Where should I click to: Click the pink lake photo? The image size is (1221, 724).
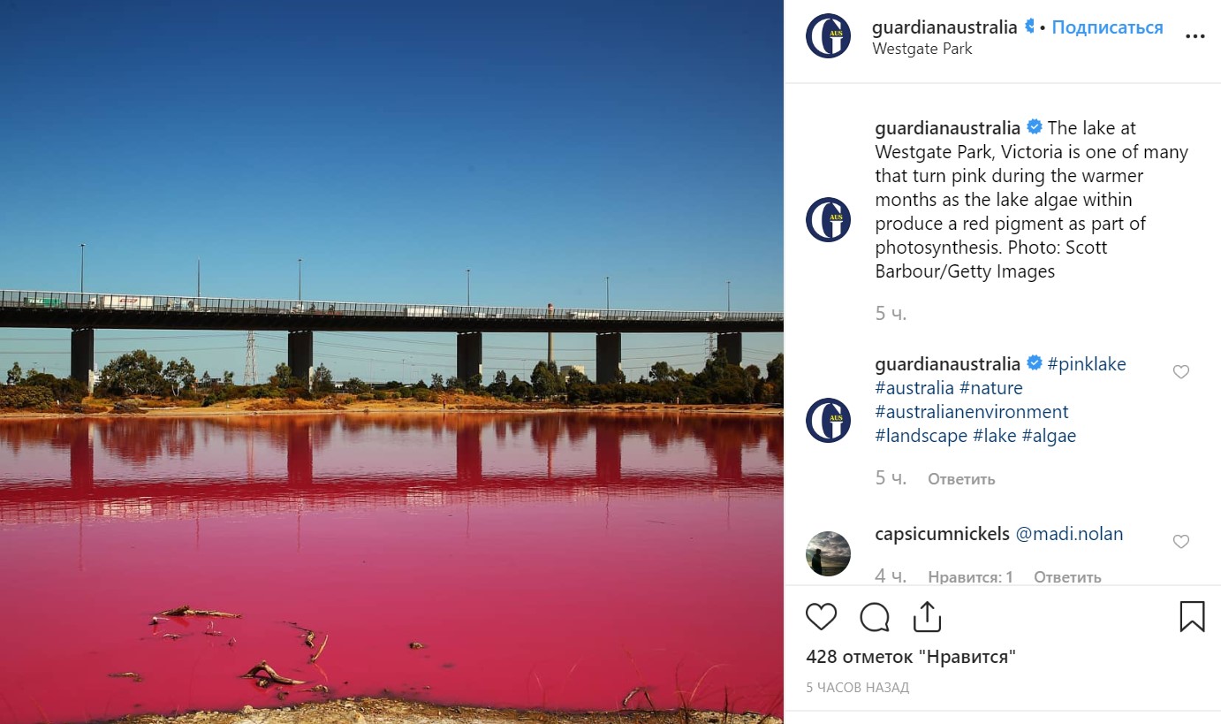391,362
